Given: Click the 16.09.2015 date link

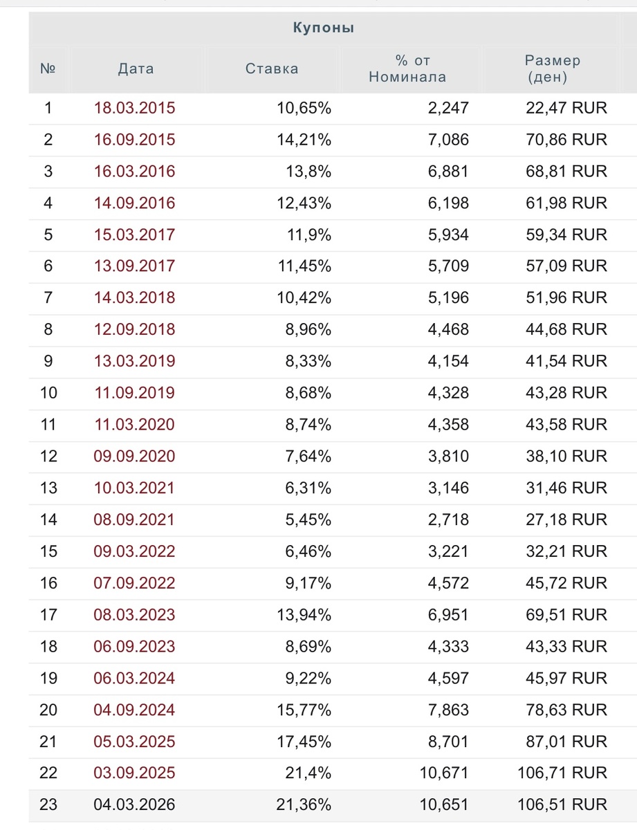Looking at the screenshot, I should click(x=135, y=140).
